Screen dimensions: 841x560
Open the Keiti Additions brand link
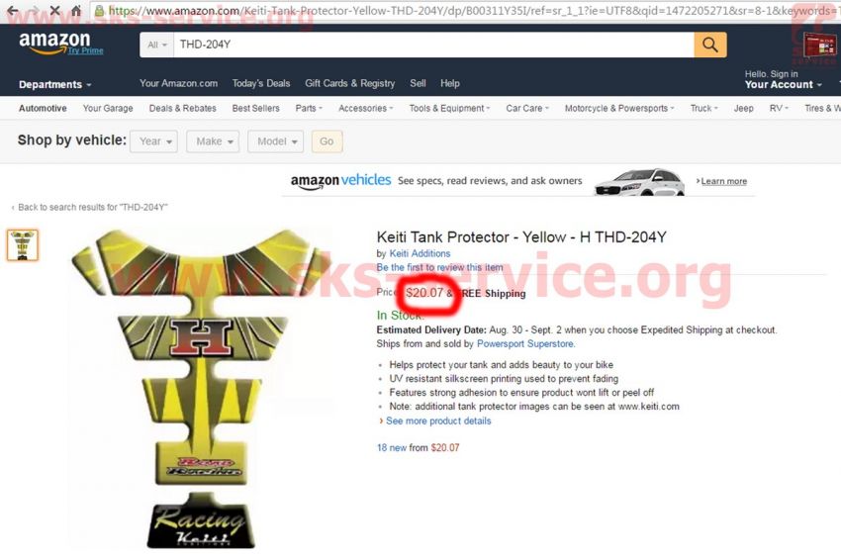(420, 253)
